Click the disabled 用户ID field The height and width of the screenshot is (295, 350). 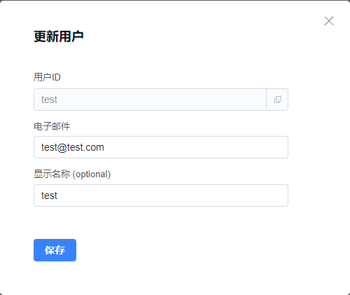[150, 100]
